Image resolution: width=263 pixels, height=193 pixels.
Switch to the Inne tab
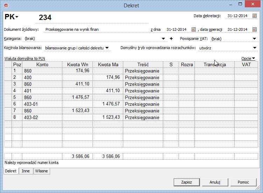coord(26,171)
